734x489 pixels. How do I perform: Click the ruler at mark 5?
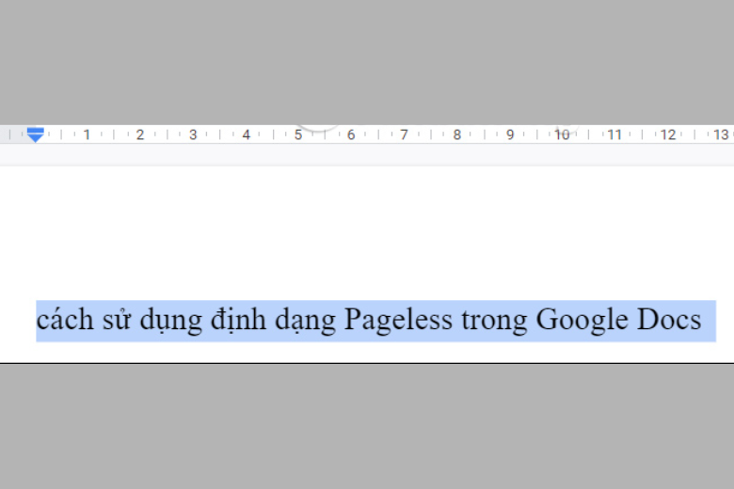(298, 134)
